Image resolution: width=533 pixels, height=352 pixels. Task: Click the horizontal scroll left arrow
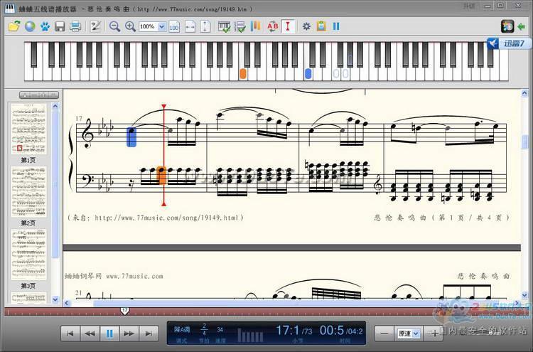(67, 303)
